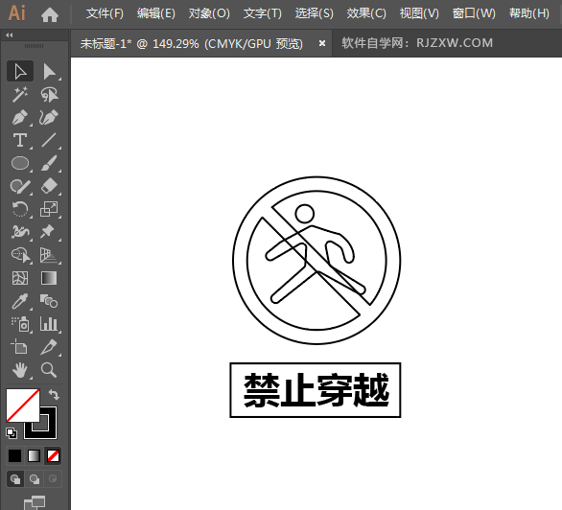Select the Direct Selection tool
This screenshot has width=562, height=510.
[50, 71]
